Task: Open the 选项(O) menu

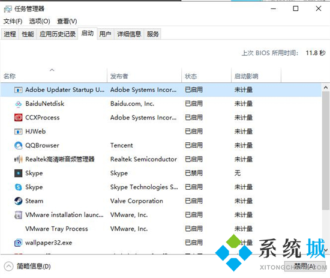Action: [x=40, y=21]
